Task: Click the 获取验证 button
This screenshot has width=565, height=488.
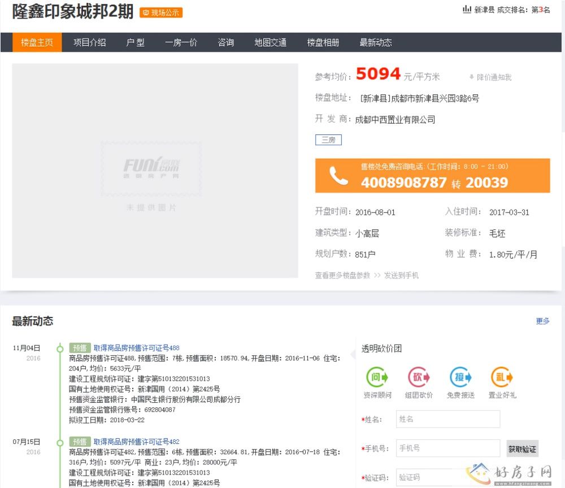Action: click(x=522, y=448)
